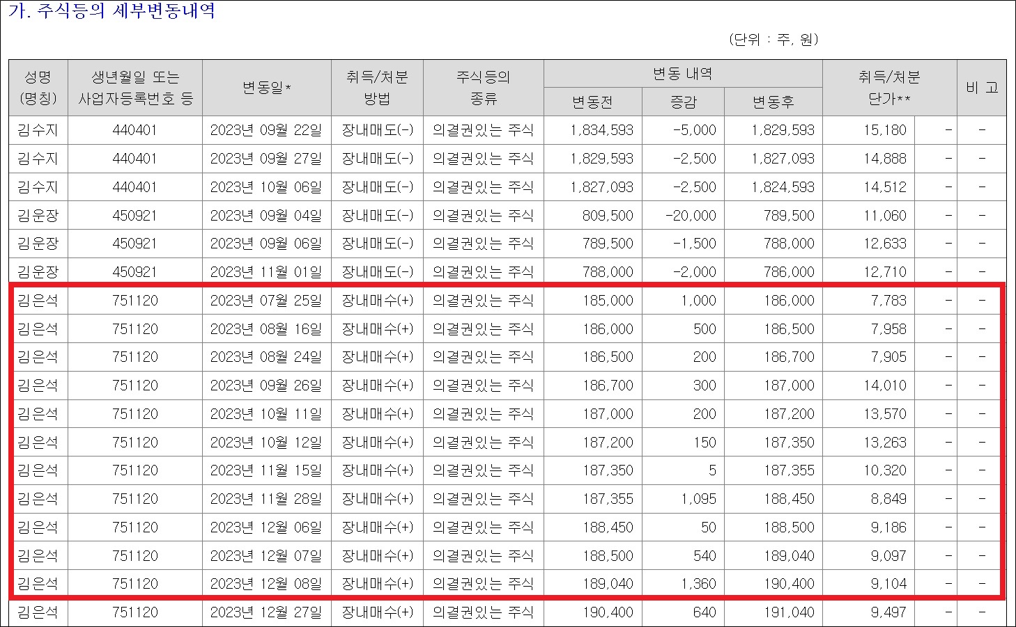Click the date '2023년 10월 06일'
Image resolution: width=1016 pixels, height=627 pixels.
click(266, 187)
